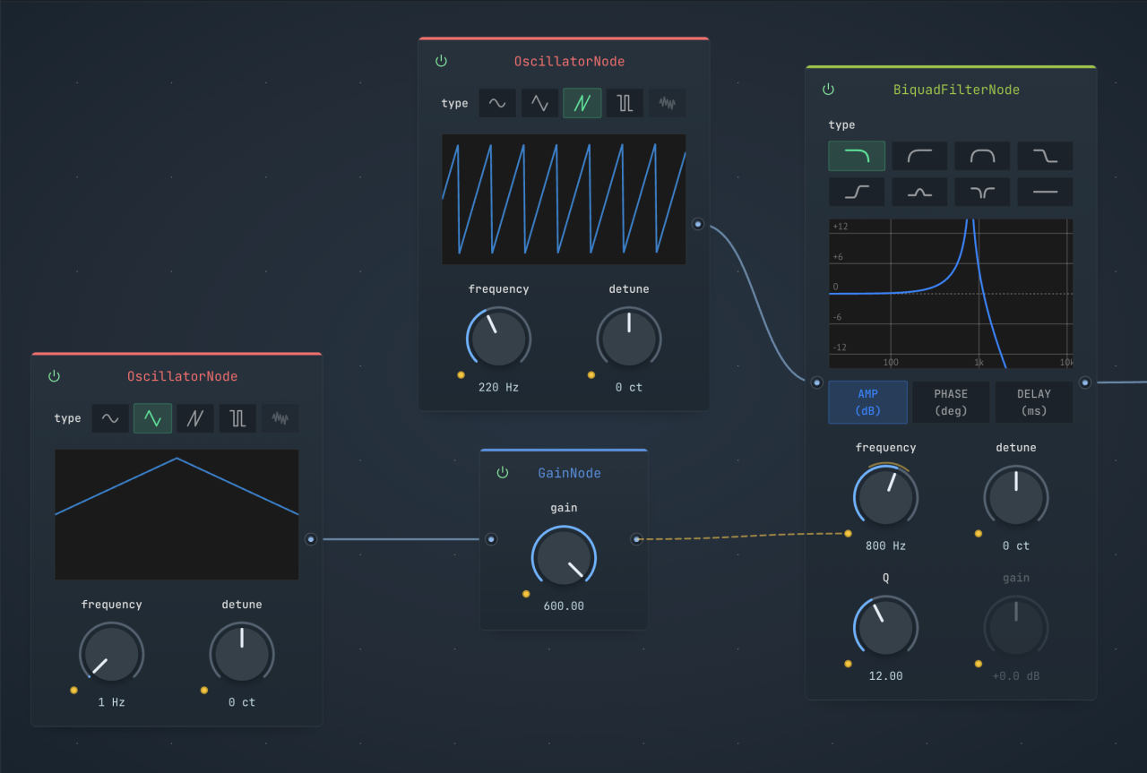Disable the 1 Hz OscillatorNode power button
This screenshot has height=773, width=1147.
pyautogui.click(x=54, y=376)
